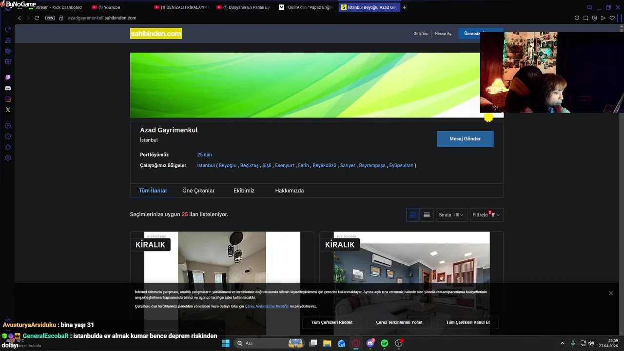
Task: Open sidebar settings gear icon
Action: pyautogui.click(x=8, y=158)
